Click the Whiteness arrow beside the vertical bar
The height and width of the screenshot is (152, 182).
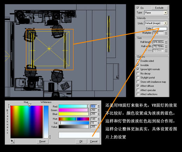(x=50, y=137)
